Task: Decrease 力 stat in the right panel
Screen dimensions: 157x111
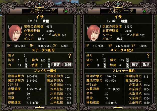Action: pyautogui.click(x=105, y=66)
